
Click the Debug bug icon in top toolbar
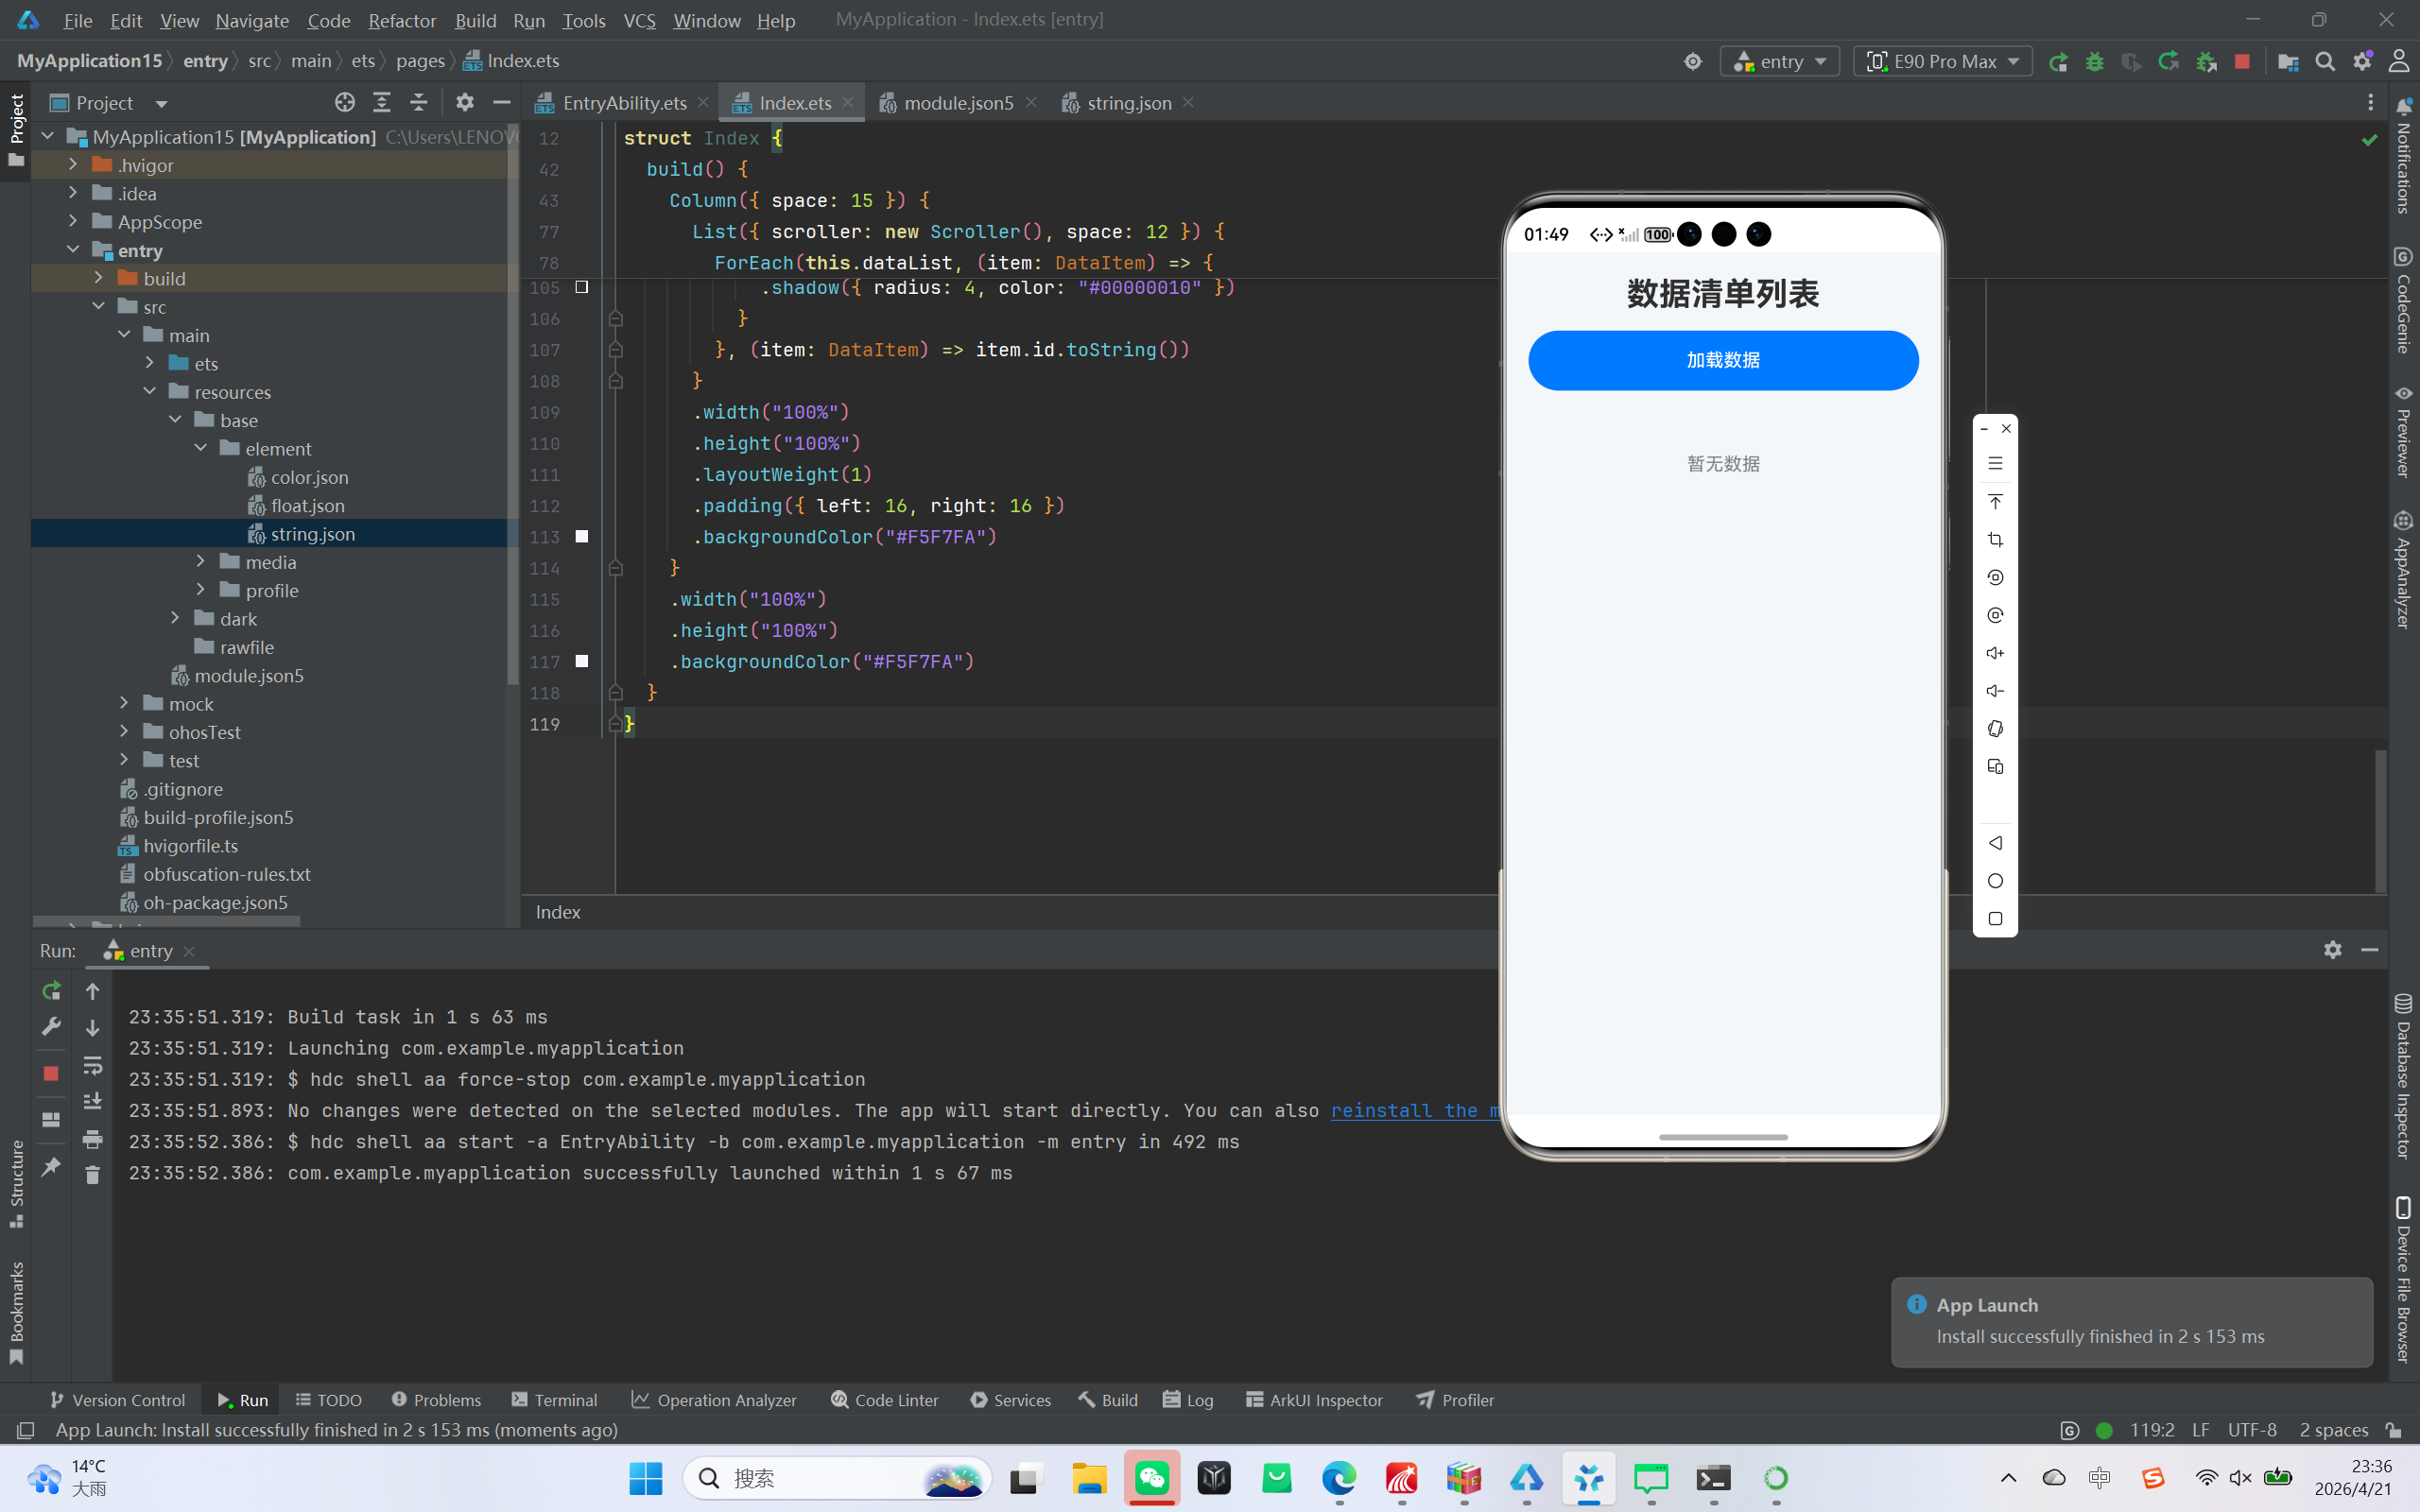click(x=2094, y=62)
